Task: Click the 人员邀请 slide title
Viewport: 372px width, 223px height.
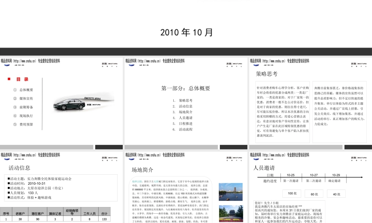Action: click(264, 168)
